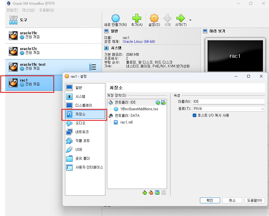Click the remove controller icon below storage tree
Image resolution: width=269 pixels, height=216 pixels.
pyautogui.click(x=151, y=193)
